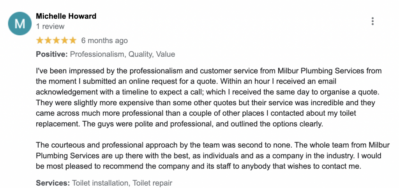This screenshot has width=399, height=188.
Task: Click the 'Professionalism' attribute text
Action: (x=98, y=54)
